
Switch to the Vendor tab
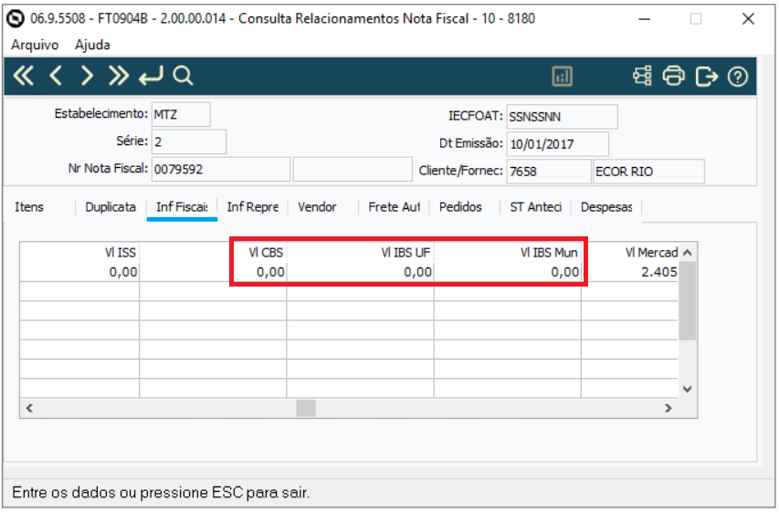point(317,207)
